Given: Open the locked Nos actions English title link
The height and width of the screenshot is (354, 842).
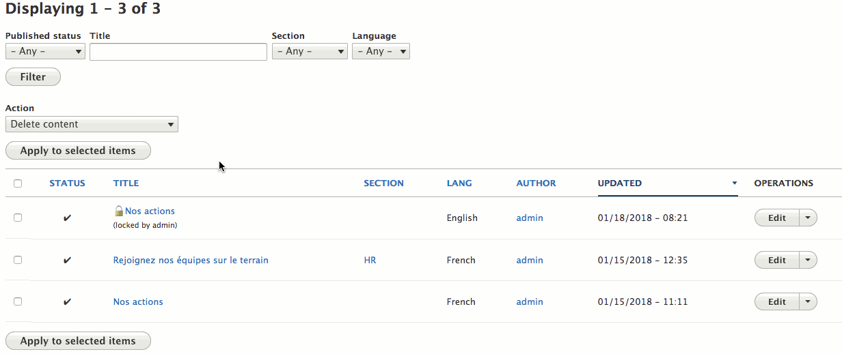Looking at the screenshot, I should pos(150,211).
